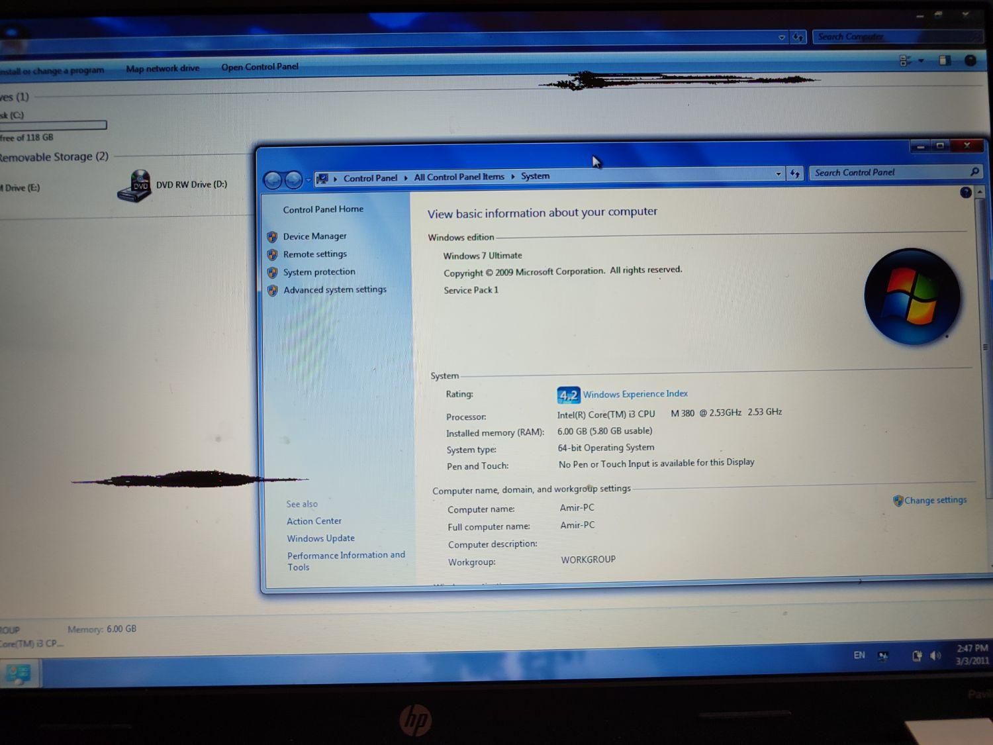Click Change settings link

pos(935,500)
